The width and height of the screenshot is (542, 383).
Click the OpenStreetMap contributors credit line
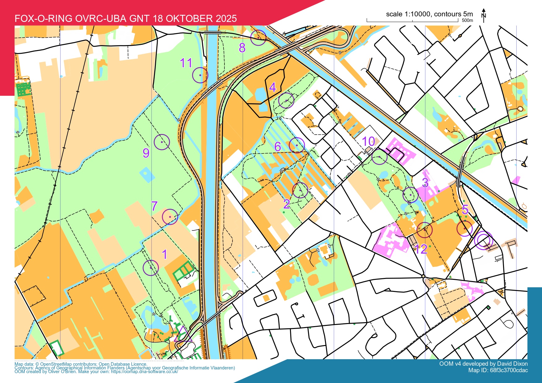tap(81, 364)
